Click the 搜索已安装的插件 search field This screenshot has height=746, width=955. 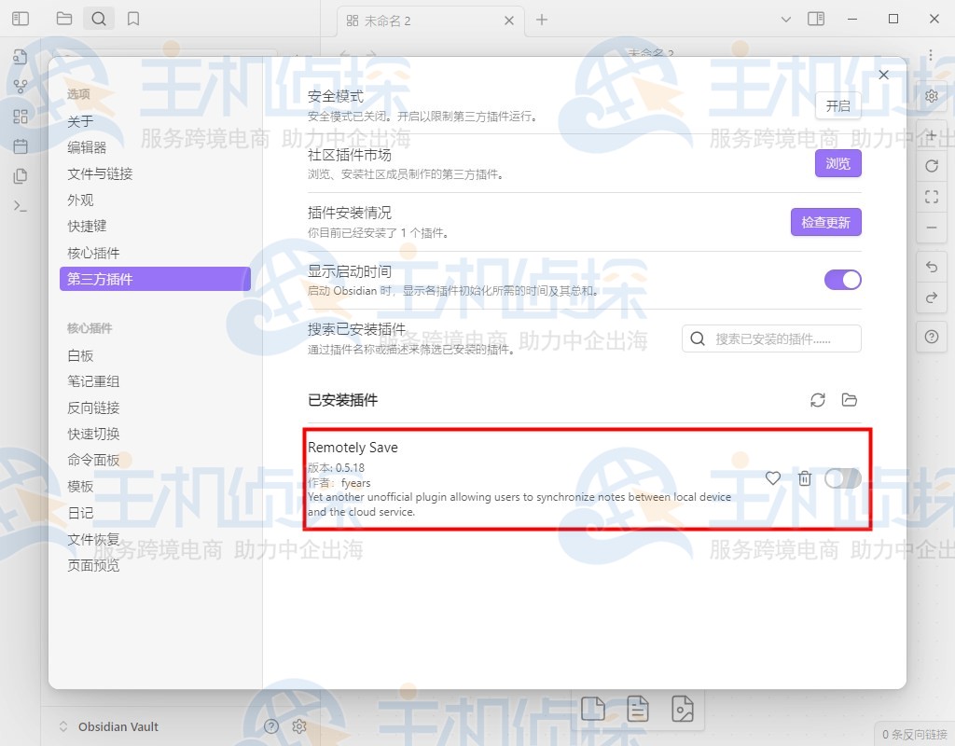pyautogui.click(x=771, y=338)
